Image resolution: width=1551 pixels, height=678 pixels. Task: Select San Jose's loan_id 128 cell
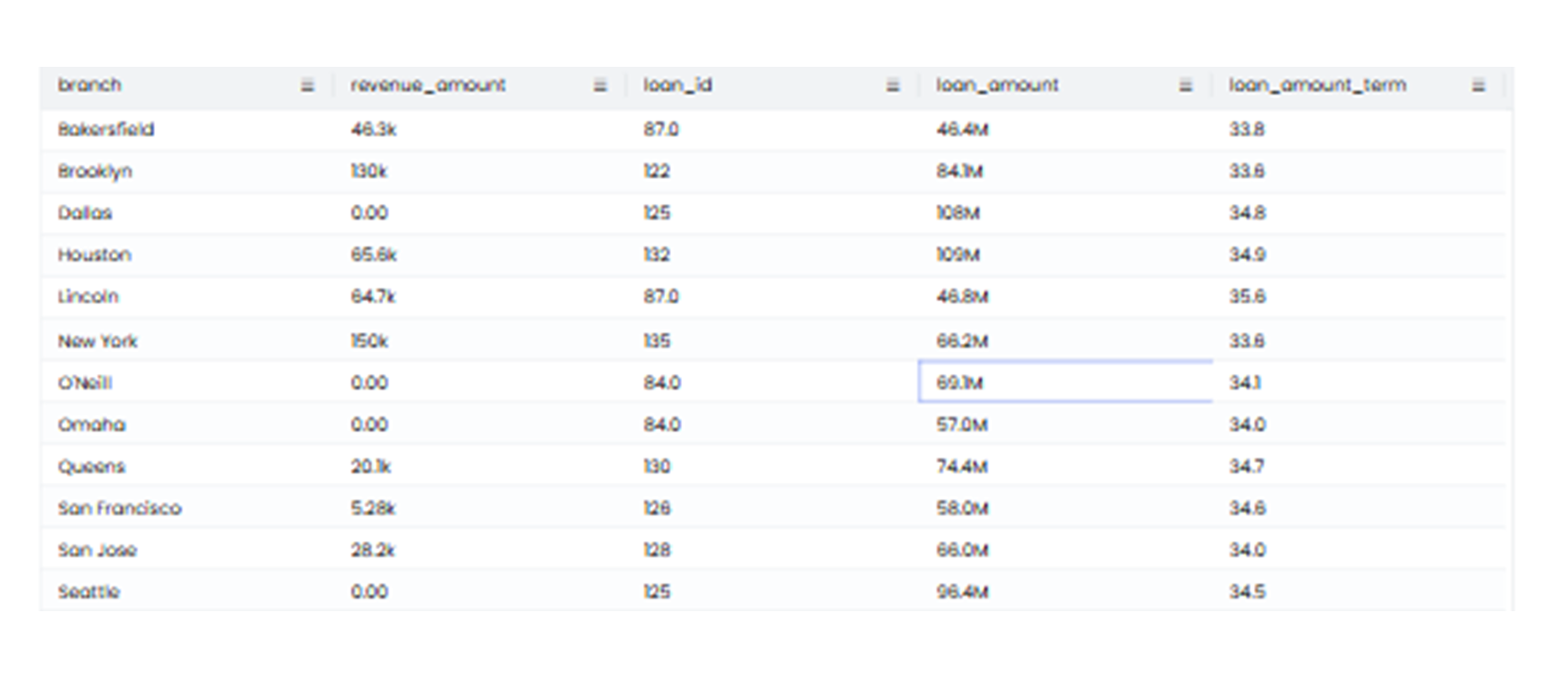tap(657, 550)
